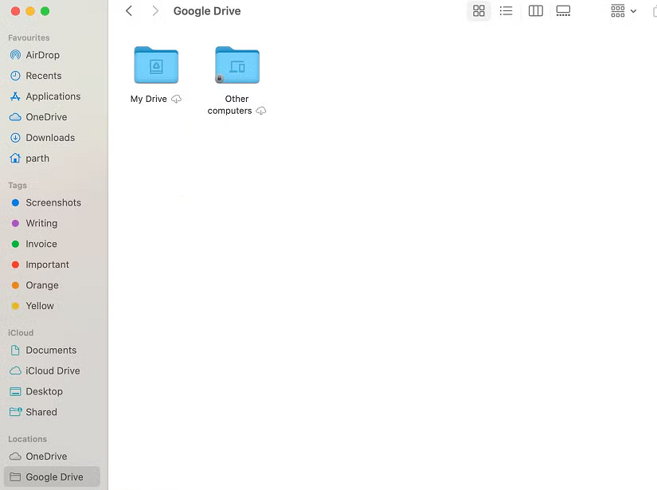Open iCloud Documents in the sidebar

[51, 350]
